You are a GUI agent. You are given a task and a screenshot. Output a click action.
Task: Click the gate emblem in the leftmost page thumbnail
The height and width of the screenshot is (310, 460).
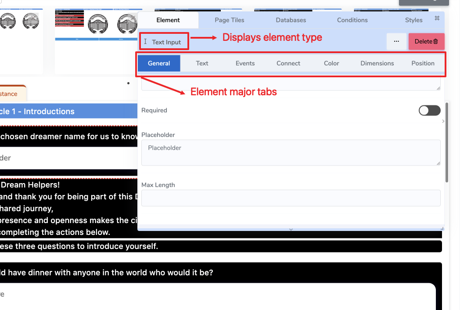tap(7, 21)
